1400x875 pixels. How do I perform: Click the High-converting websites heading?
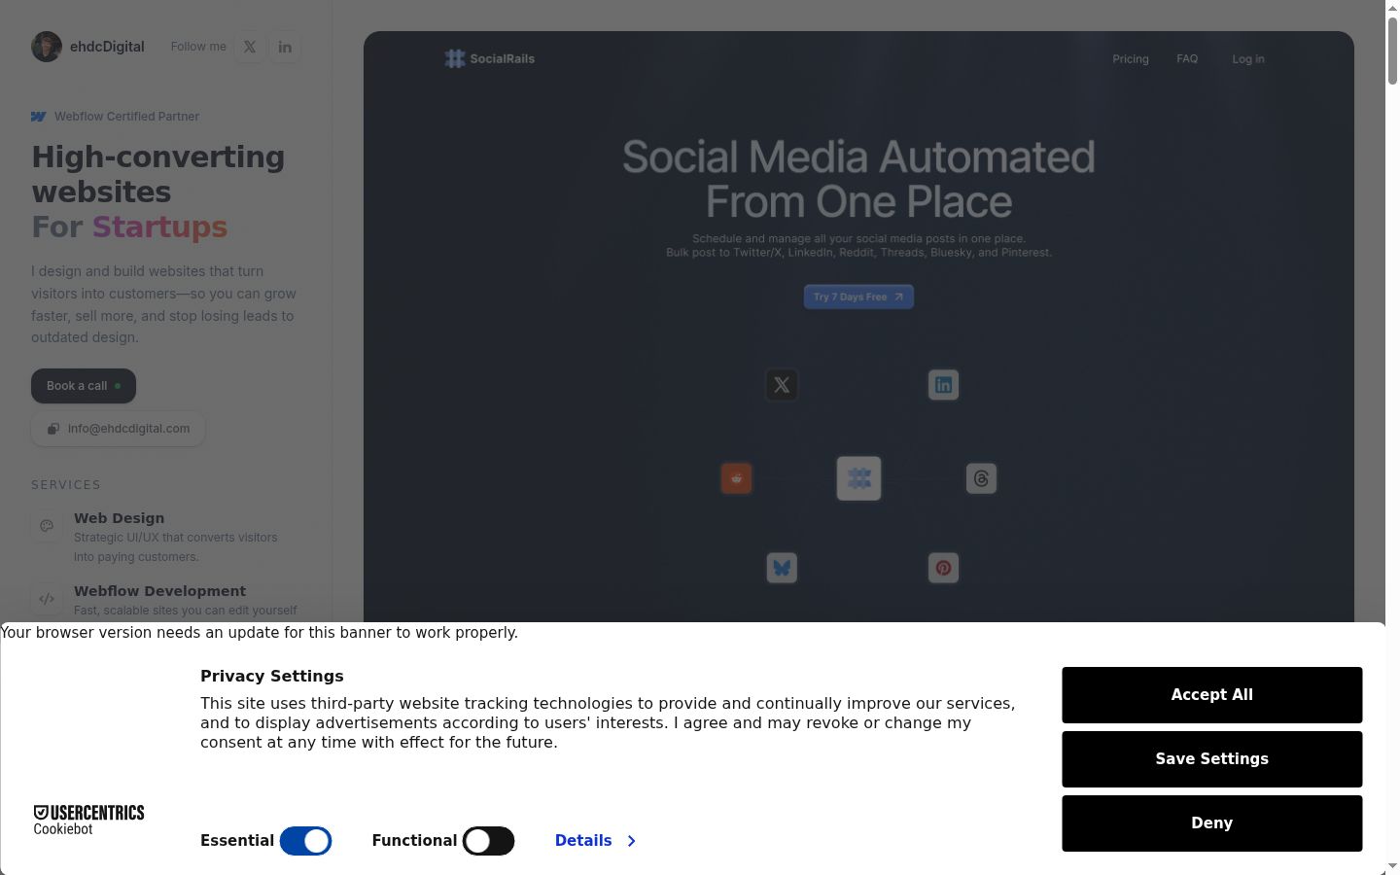click(158, 174)
